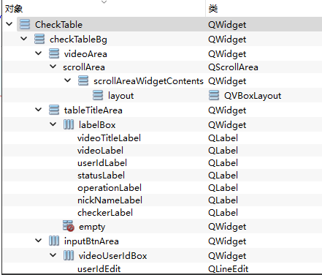Collapse the videoUserIdBox tree node

(x=53, y=255)
